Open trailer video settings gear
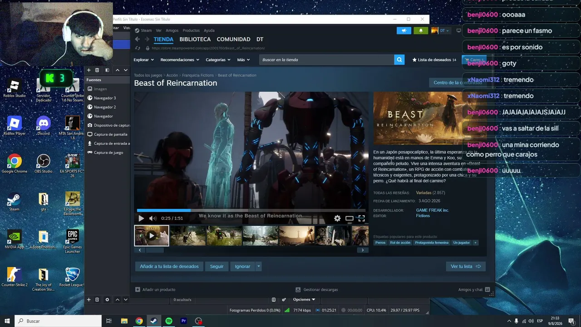The image size is (581, 327). pyautogui.click(x=337, y=218)
